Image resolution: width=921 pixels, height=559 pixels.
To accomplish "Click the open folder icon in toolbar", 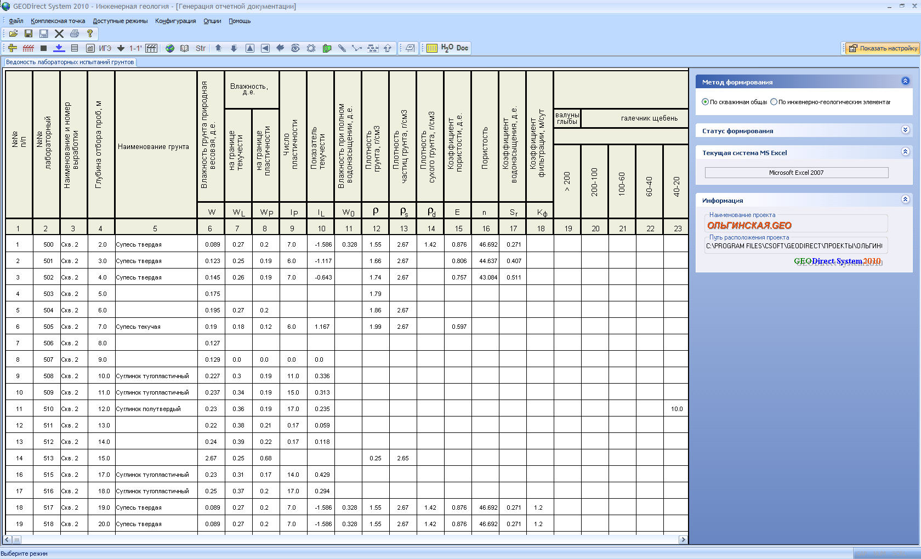I will 13,33.
